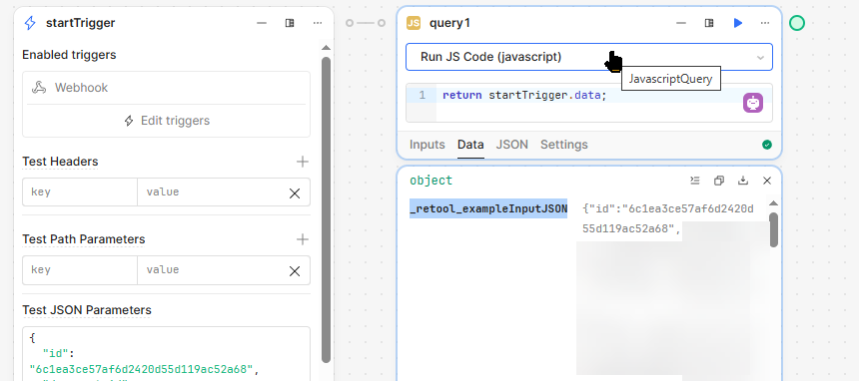This screenshot has width=859, height=381.
Task: Toggle startTrigger side panel layout icon
Action: (x=290, y=23)
